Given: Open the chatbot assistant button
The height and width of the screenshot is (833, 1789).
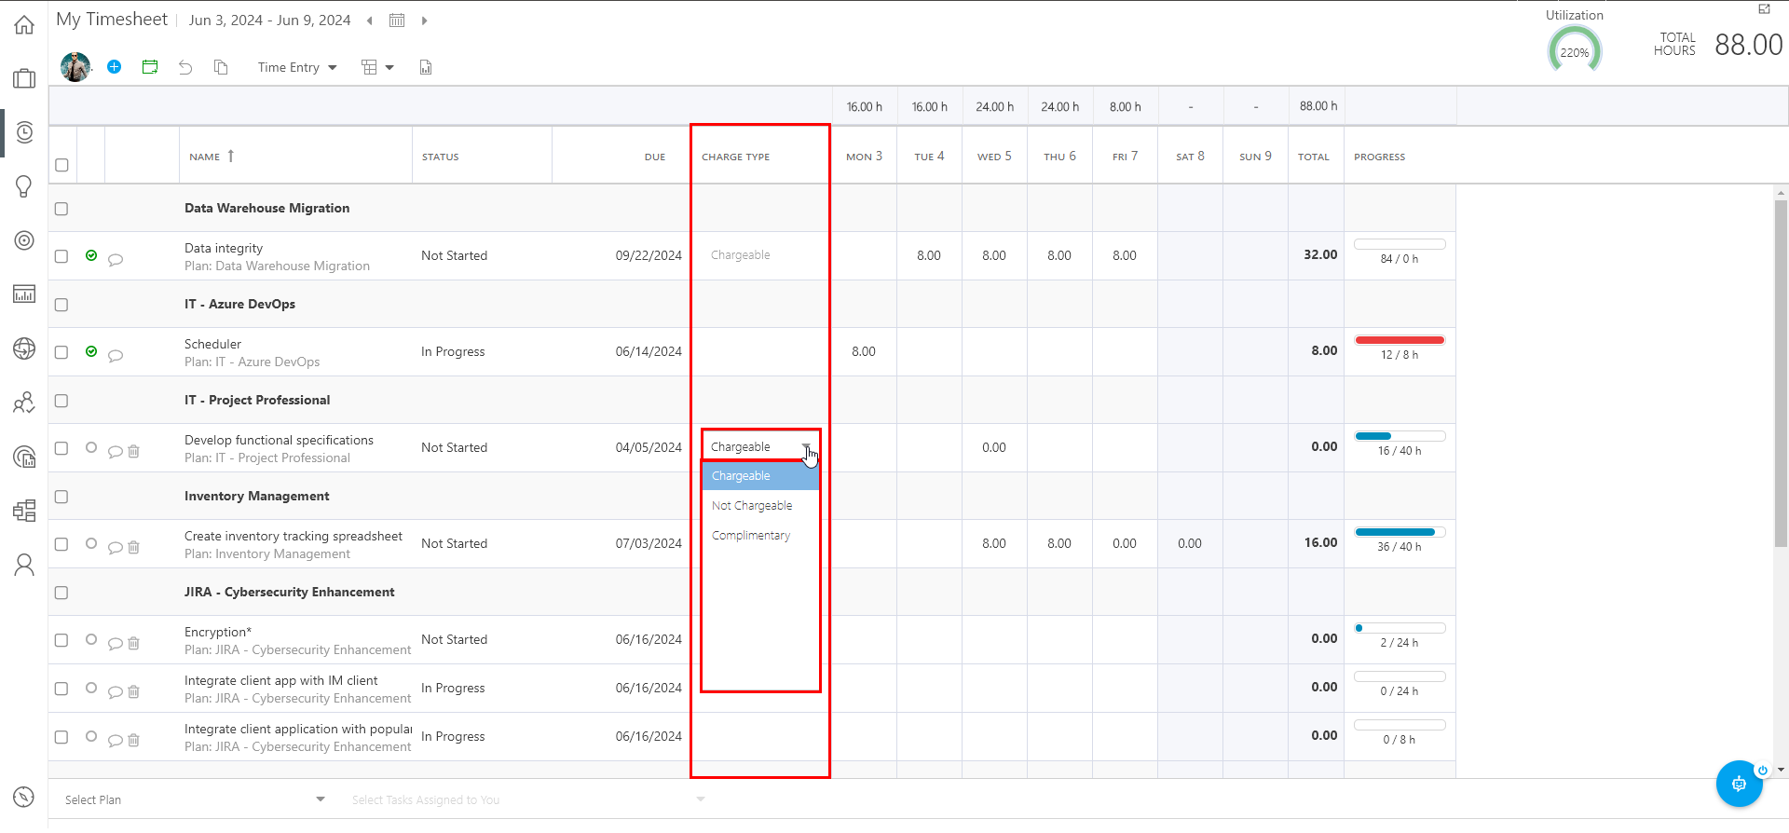Looking at the screenshot, I should (x=1739, y=784).
